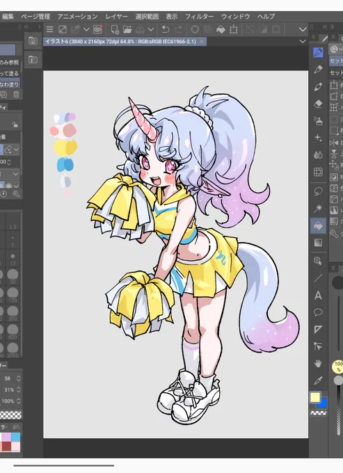The height and width of the screenshot is (473, 343).
Task: Select the Auto select magic wand tool
Action: [x=318, y=208]
